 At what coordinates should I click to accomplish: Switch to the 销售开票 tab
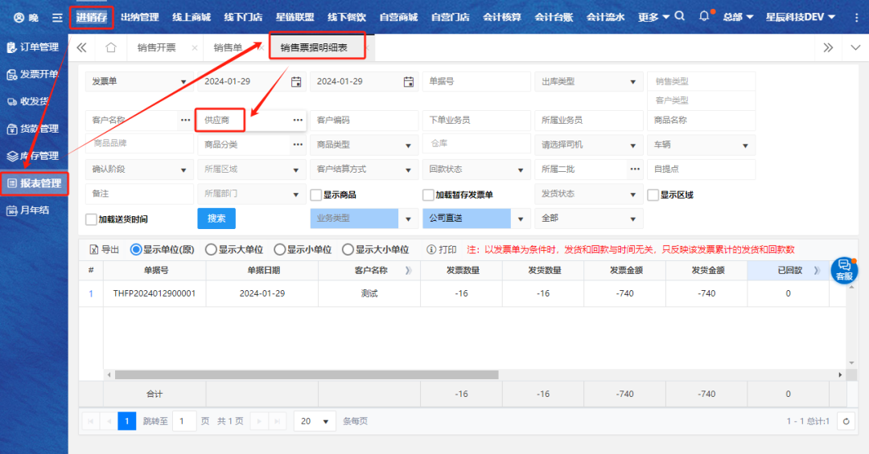(x=156, y=47)
